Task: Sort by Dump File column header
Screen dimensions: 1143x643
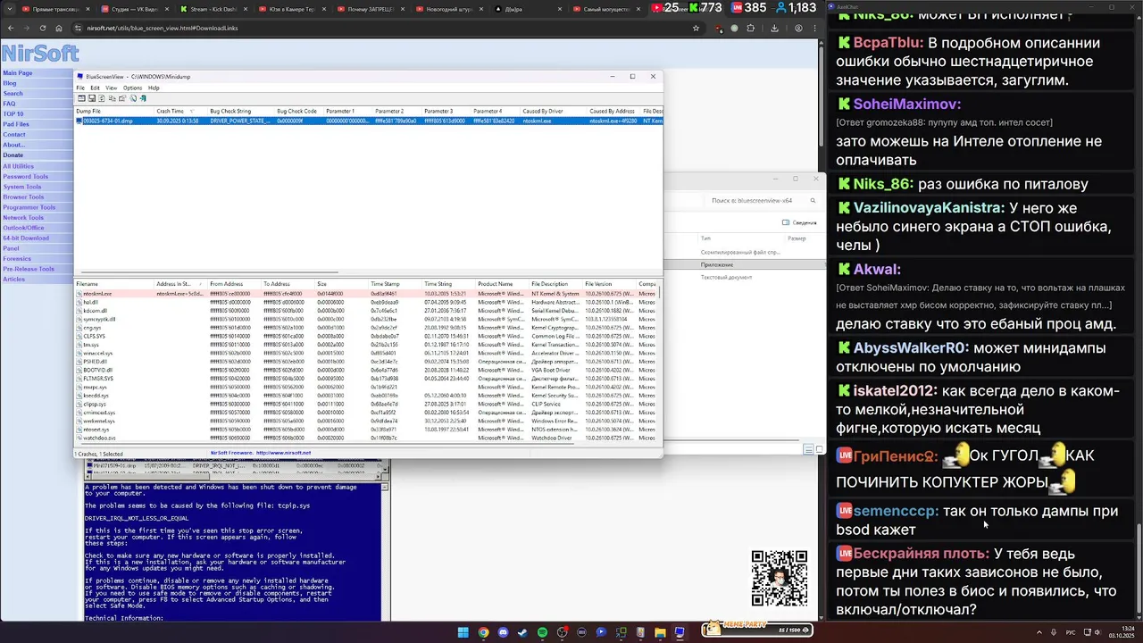Action: [114, 111]
